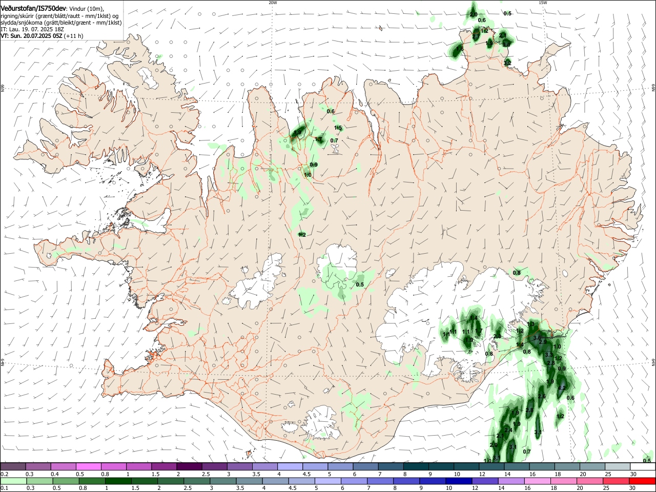Click the 0.1 label in the lower legend row
The width and height of the screenshot is (656, 492).
click(4, 488)
